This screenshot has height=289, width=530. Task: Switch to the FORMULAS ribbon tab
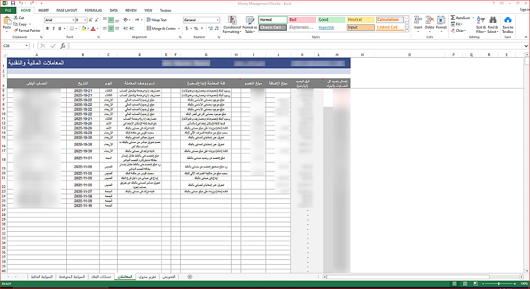93,11
